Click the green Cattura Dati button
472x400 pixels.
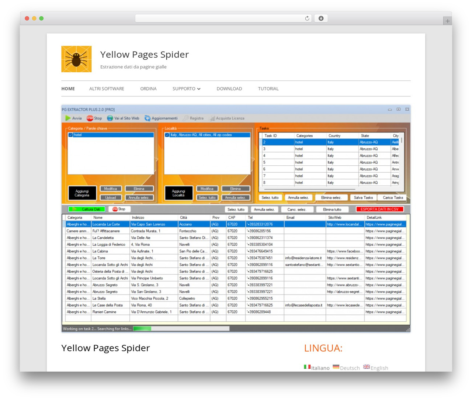[x=87, y=209]
